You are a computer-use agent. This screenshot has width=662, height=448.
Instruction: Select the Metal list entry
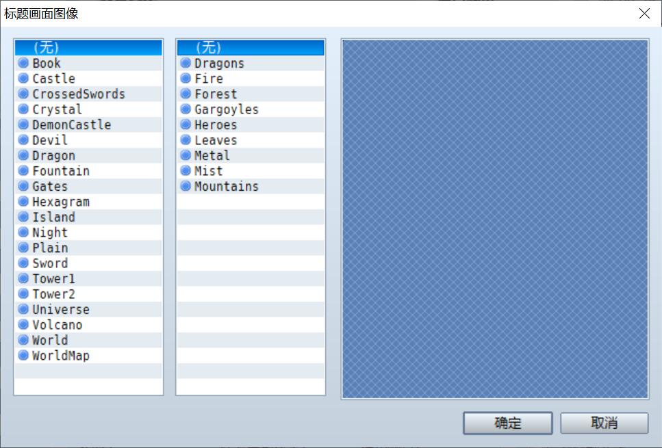pyautogui.click(x=251, y=155)
